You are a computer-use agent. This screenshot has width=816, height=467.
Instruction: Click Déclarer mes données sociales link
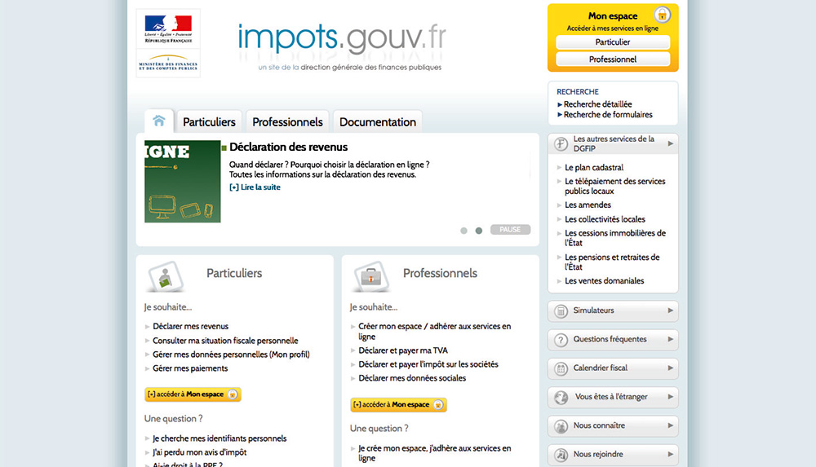[412, 378]
